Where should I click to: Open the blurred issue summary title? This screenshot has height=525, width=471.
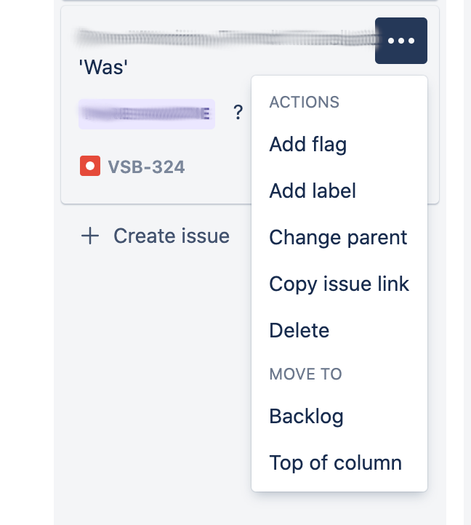coord(226,39)
